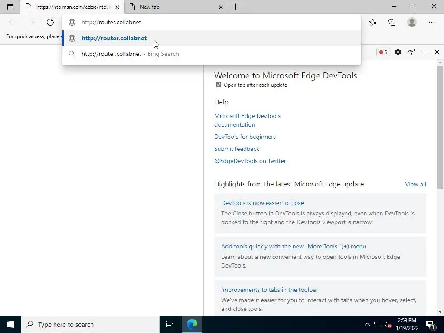Click the address bar input field
This screenshot has height=333, width=444.
click(212, 22)
